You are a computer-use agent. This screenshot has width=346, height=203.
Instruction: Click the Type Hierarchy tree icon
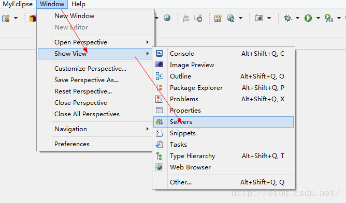159,156
